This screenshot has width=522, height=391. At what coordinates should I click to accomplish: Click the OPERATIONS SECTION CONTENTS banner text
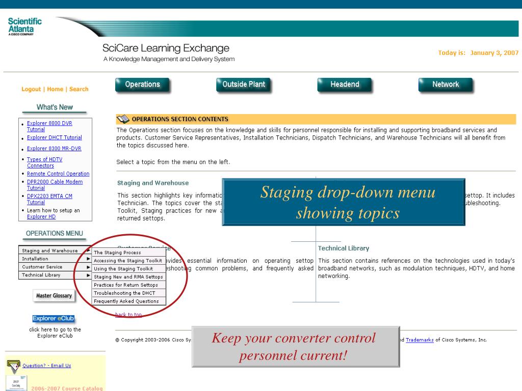(x=180, y=119)
